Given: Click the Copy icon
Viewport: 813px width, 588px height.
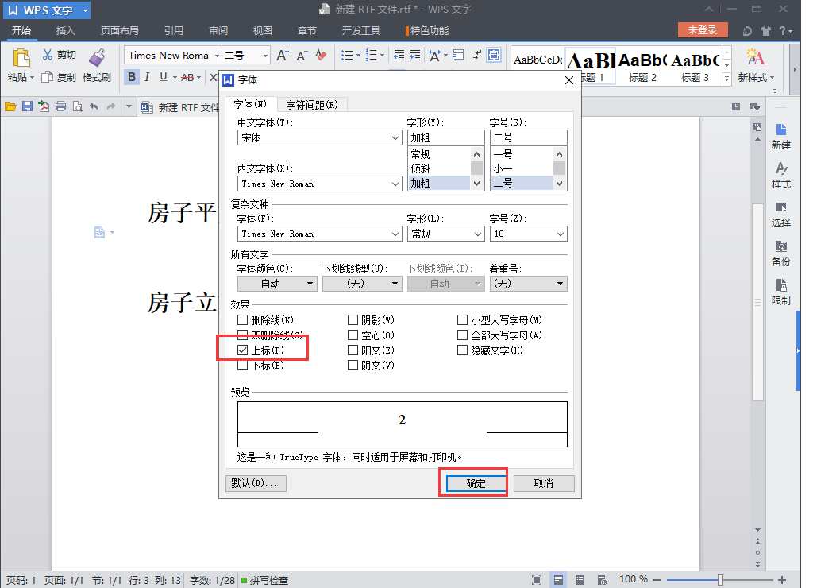Looking at the screenshot, I should [47, 77].
